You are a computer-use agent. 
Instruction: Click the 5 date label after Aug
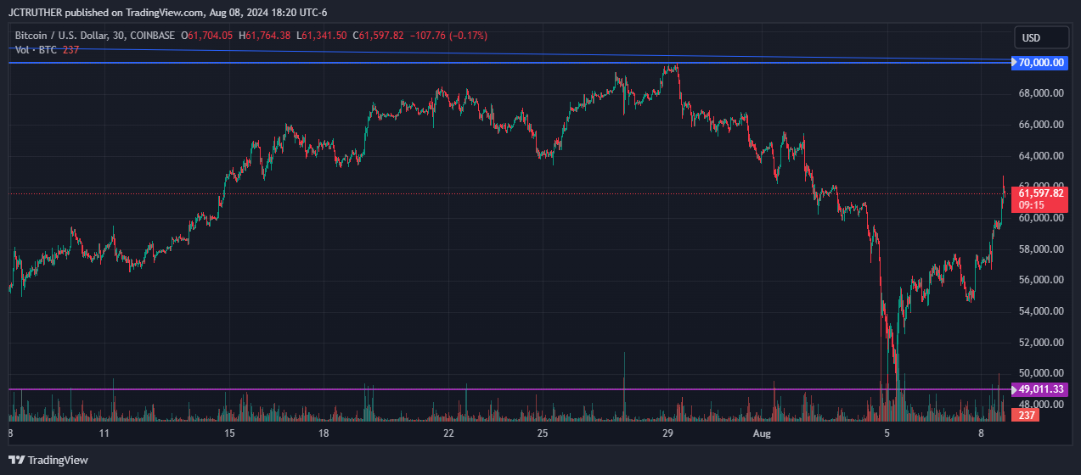click(x=887, y=433)
